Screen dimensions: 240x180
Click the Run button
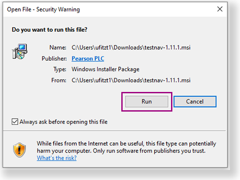147,102
